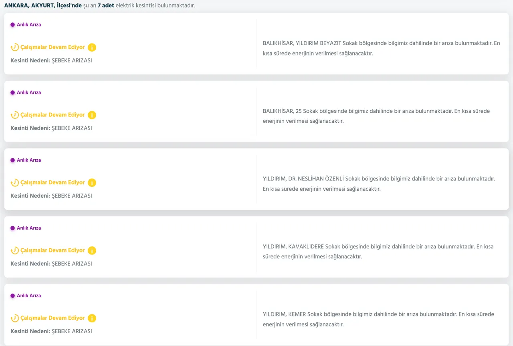Click the clock icon on 25 Sokak outage
The height and width of the screenshot is (346, 513).
(x=14, y=115)
